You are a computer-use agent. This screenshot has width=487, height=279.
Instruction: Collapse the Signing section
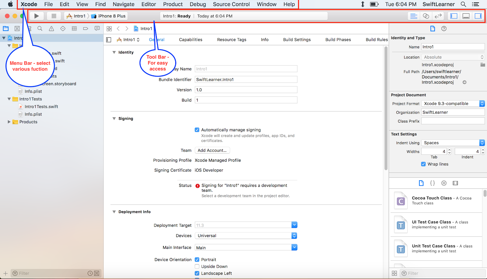tap(114, 119)
